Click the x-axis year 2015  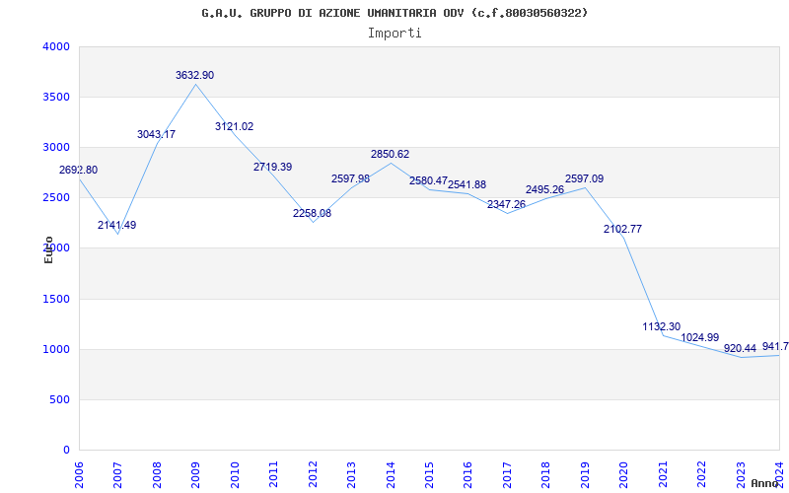[x=429, y=474]
